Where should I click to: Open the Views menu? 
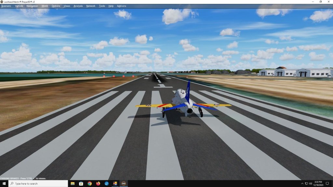[67, 6]
